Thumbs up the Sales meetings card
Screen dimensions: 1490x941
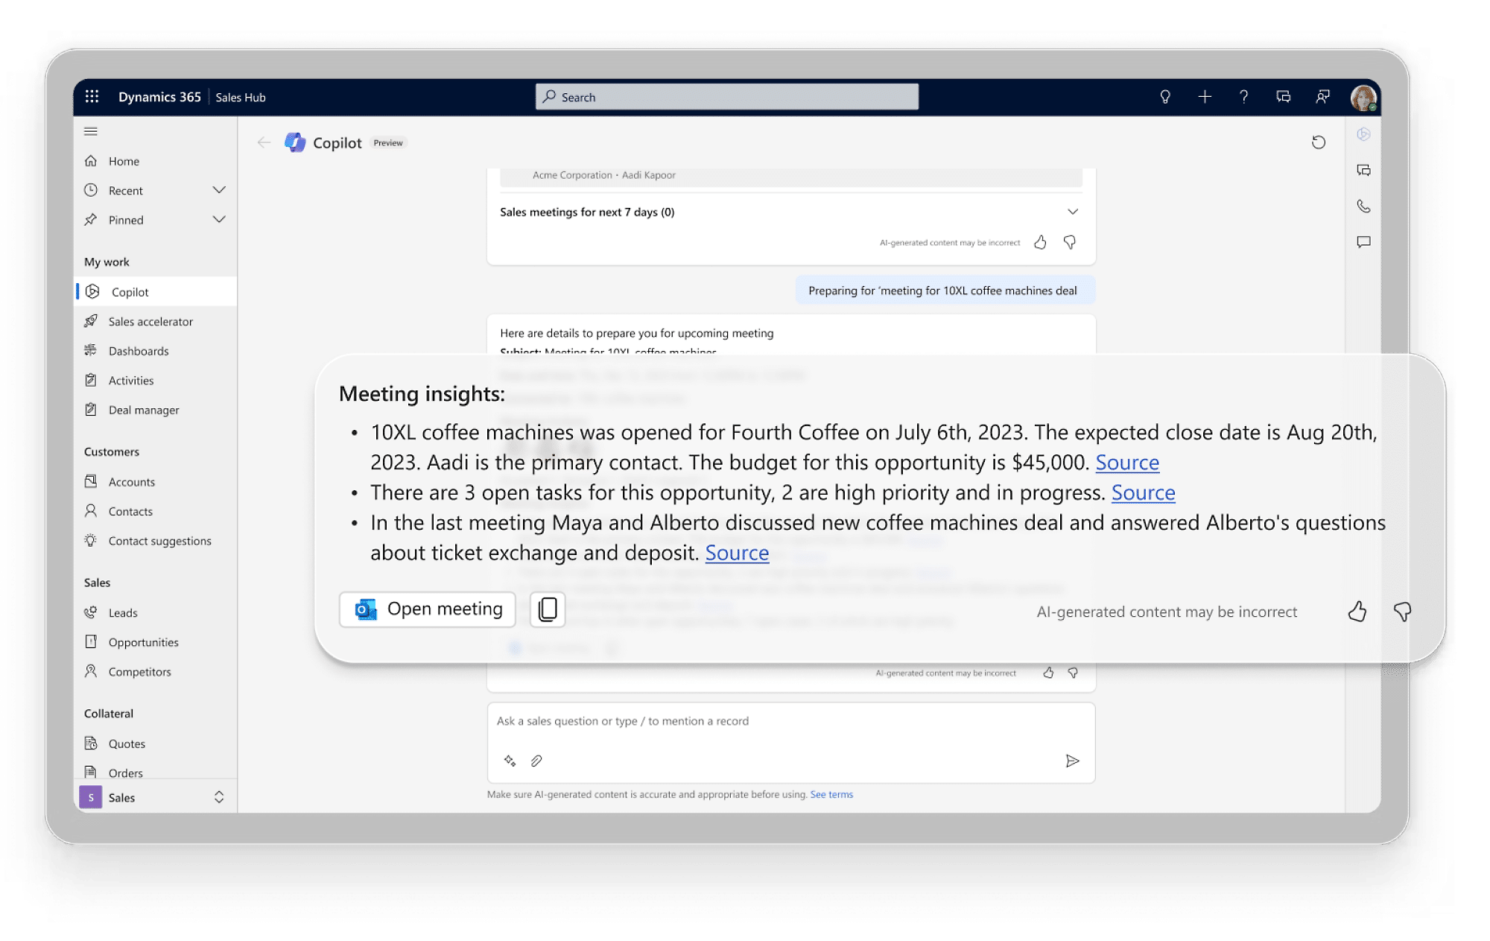click(1040, 242)
